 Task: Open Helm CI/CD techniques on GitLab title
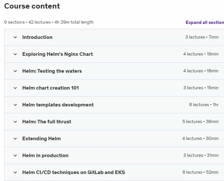(x=74, y=172)
